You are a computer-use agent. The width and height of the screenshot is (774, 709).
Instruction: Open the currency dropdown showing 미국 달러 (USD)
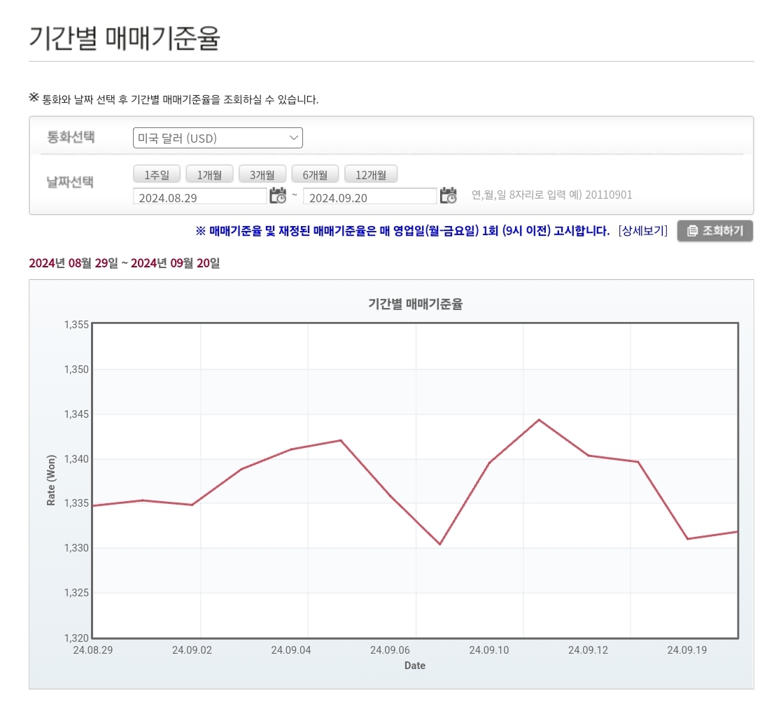[x=218, y=138]
